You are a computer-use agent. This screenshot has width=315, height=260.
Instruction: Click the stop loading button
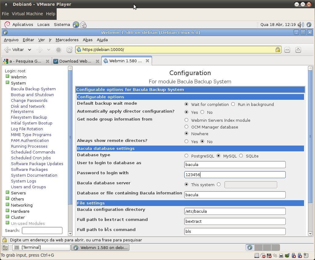point(58,50)
